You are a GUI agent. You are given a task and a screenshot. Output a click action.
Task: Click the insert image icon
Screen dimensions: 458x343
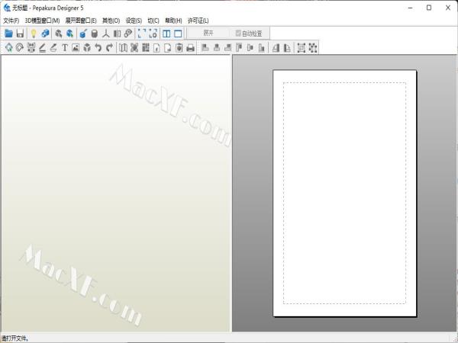[x=76, y=47]
